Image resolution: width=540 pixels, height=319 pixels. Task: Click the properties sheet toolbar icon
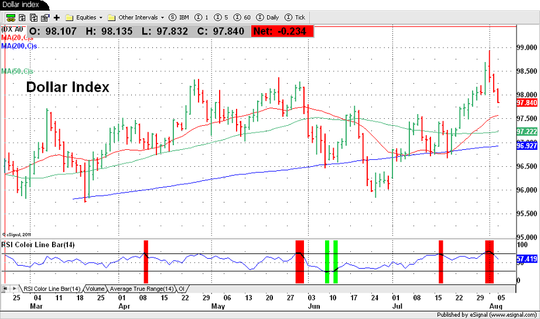click(x=45, y=18)
